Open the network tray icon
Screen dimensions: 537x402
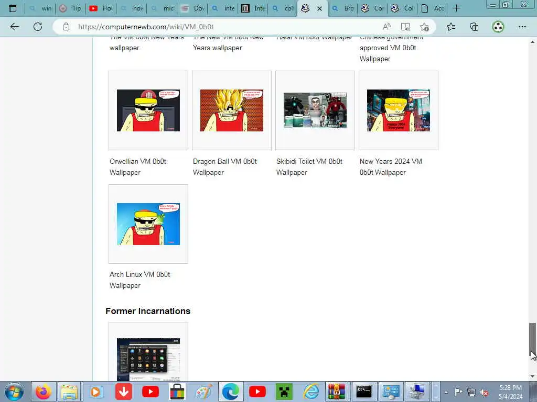(471, 392)
